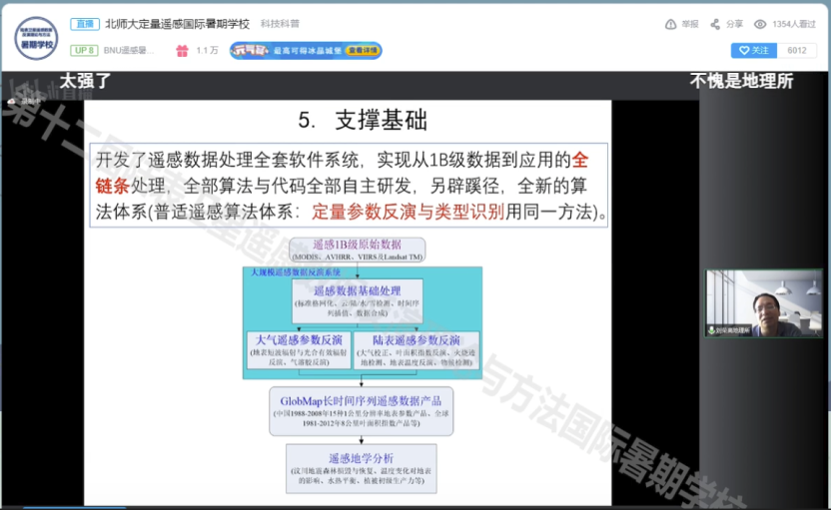Open the BNU遥感暑 streamer profile name
The width and height of the screenshot is (832, 511).
point(130,50)
